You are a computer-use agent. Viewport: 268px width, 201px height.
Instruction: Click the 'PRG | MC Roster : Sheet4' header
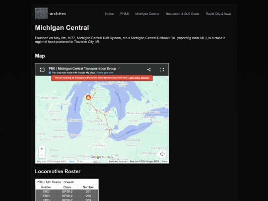[x=55, y=182]
